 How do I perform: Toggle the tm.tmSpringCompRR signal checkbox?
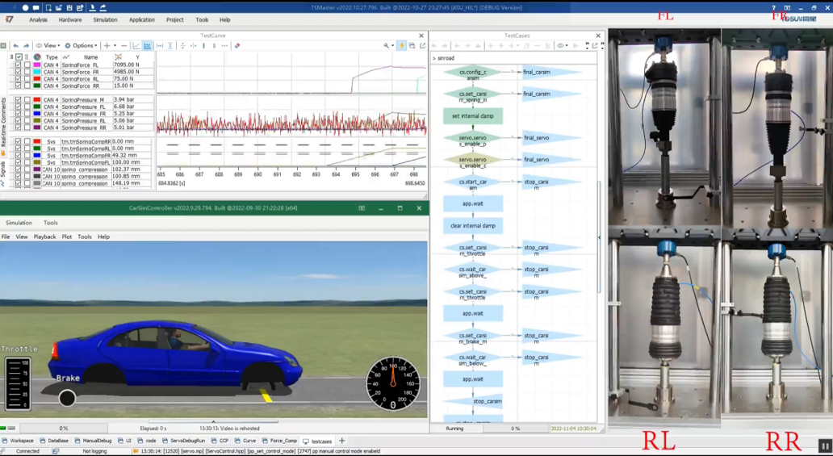[x=19, y=142]
